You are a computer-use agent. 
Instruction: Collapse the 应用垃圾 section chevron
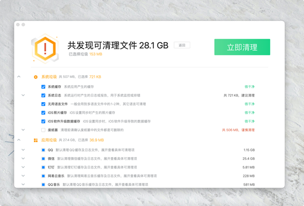point(19,140)
